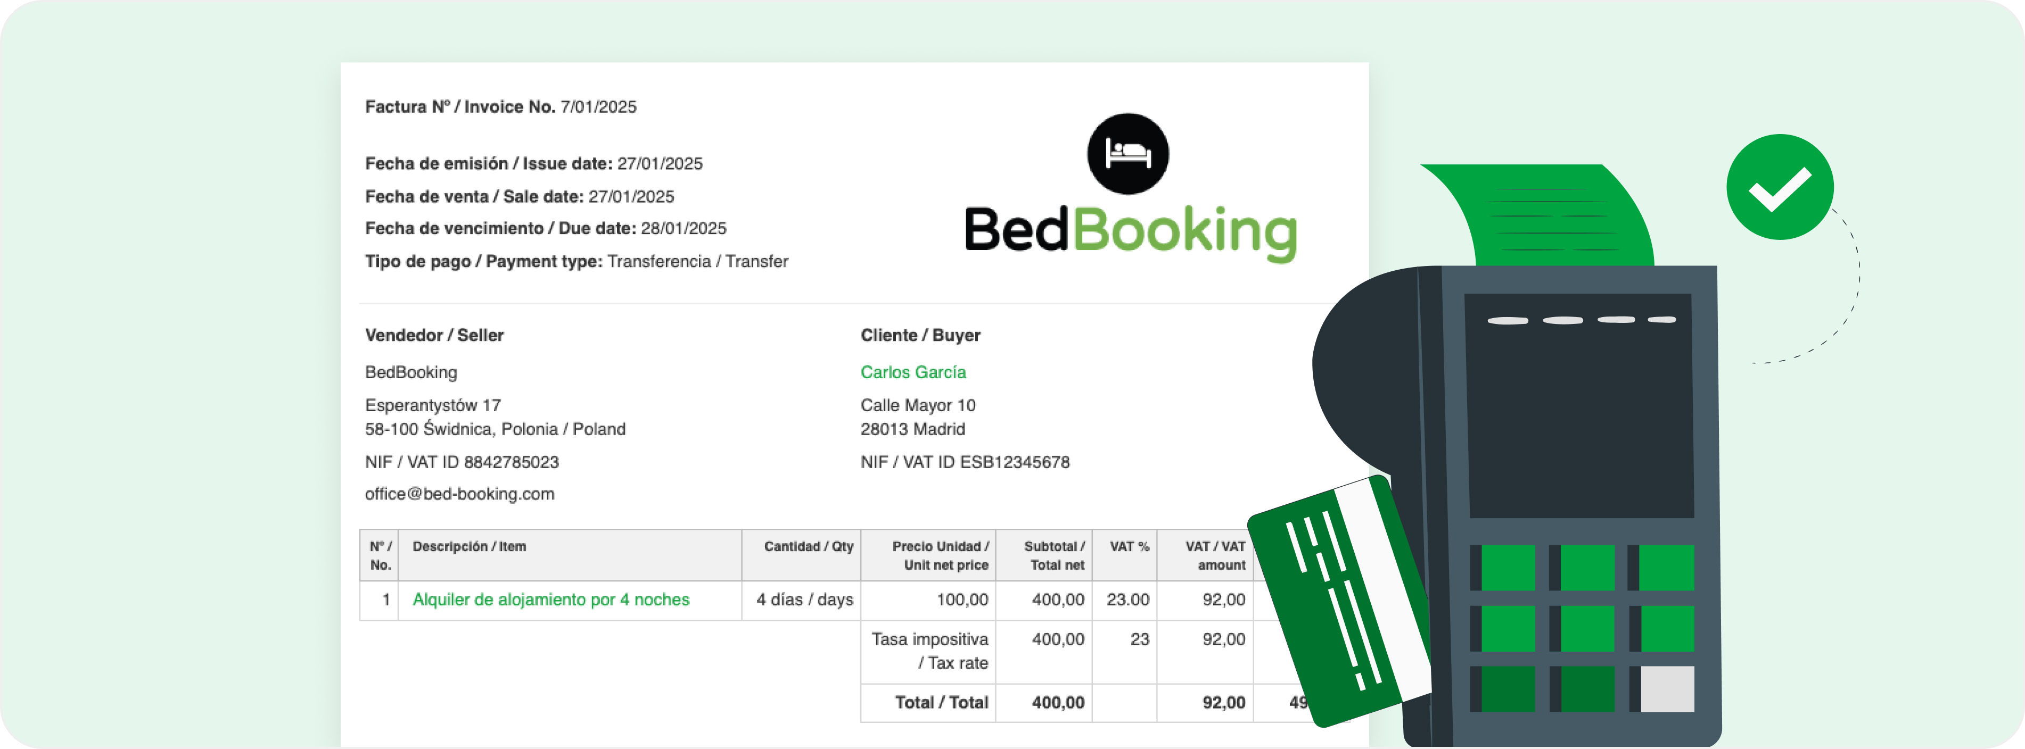Click the top-left green keypad key

pyautogui.click(x=1508, y=568)
